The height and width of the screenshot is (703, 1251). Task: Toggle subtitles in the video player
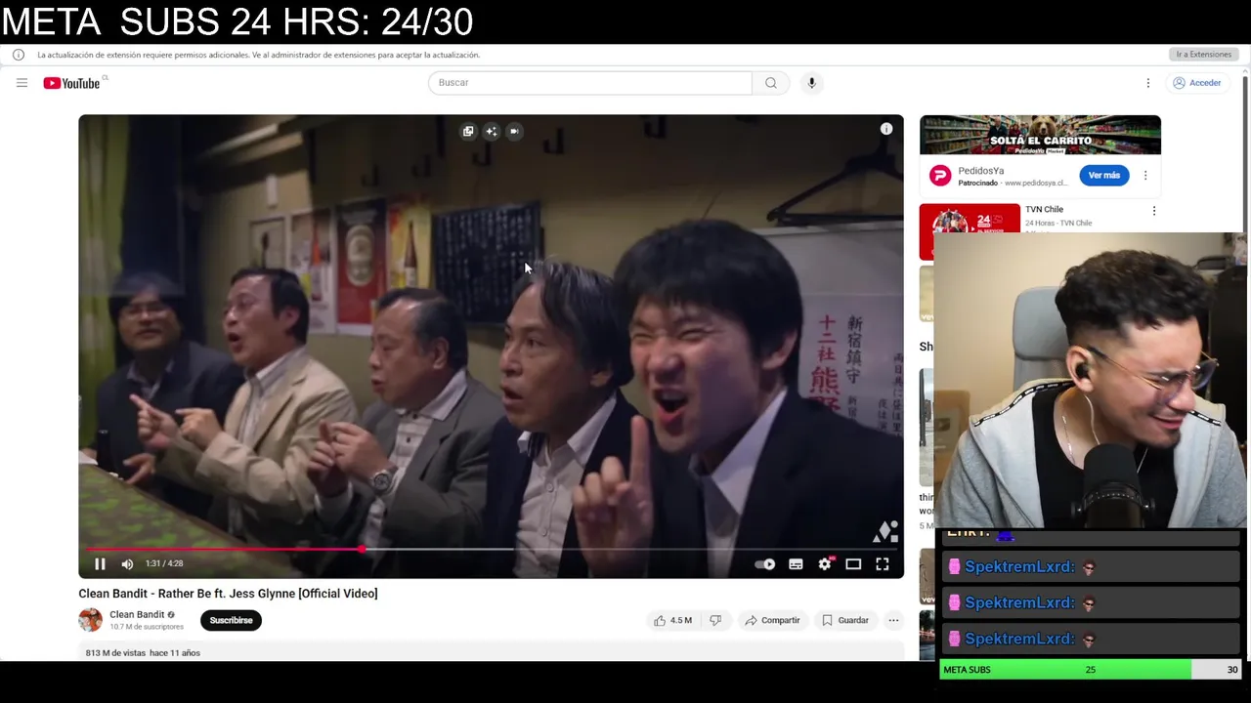pyautogui.click(x=796, y=563)
